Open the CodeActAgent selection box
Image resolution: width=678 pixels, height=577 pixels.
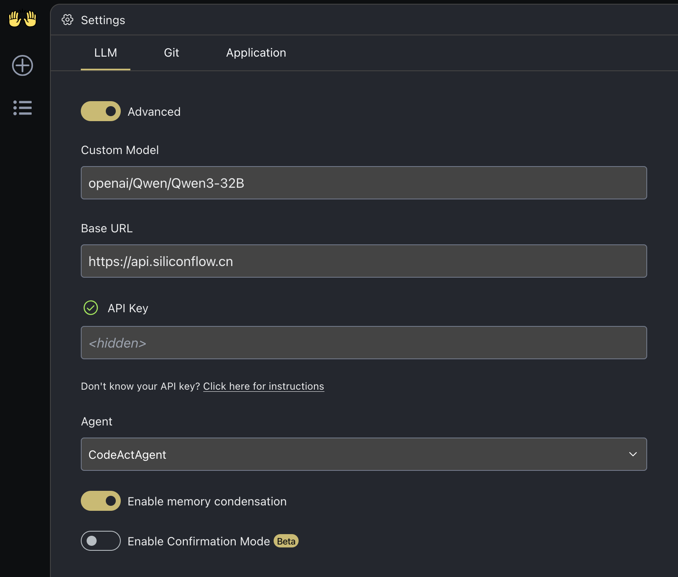364,454
